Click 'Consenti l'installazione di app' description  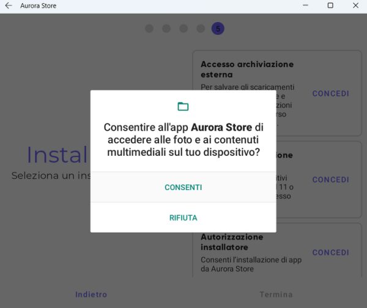click(251, 264)
